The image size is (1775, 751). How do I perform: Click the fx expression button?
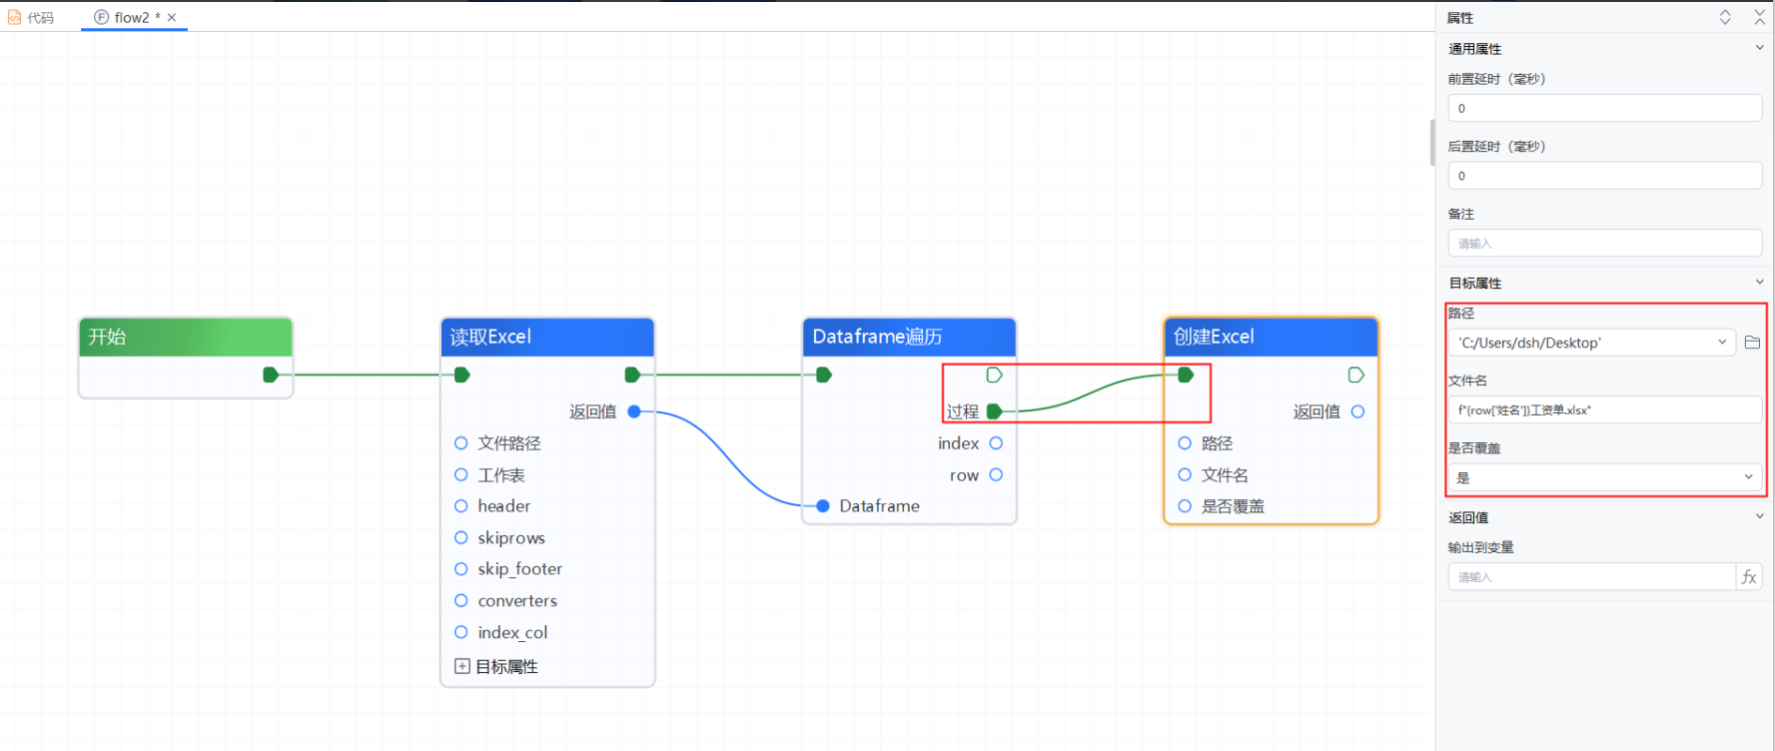[x=1749, y=576]
